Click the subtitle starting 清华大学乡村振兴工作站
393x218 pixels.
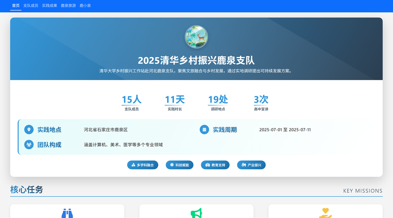pyautogui.click(x=196, y=71)
